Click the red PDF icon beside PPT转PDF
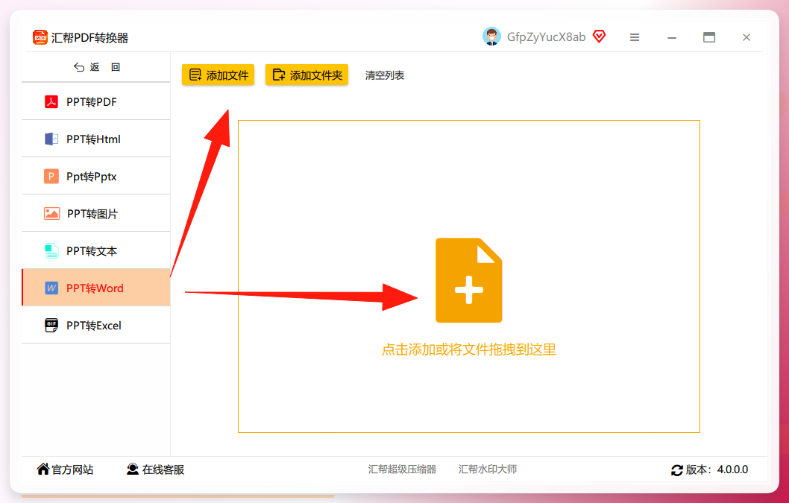Screen dimensions: 789x503 51,101
